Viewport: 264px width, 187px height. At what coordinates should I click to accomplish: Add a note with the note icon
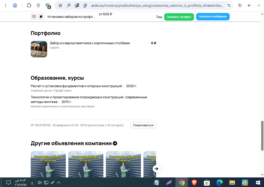coord(41,17)
